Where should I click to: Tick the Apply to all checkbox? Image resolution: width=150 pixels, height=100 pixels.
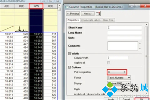click(x=108, y=62)
